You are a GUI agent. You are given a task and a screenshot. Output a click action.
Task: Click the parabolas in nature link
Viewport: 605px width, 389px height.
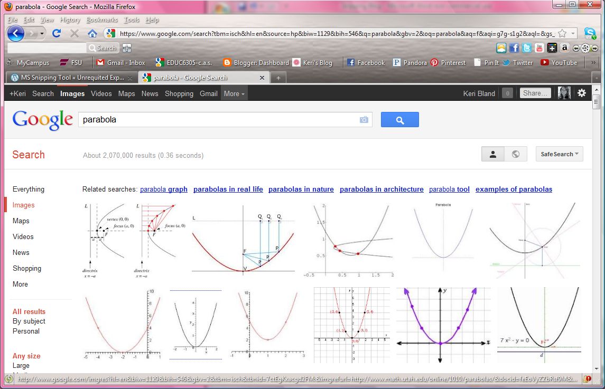coord(301,189)
